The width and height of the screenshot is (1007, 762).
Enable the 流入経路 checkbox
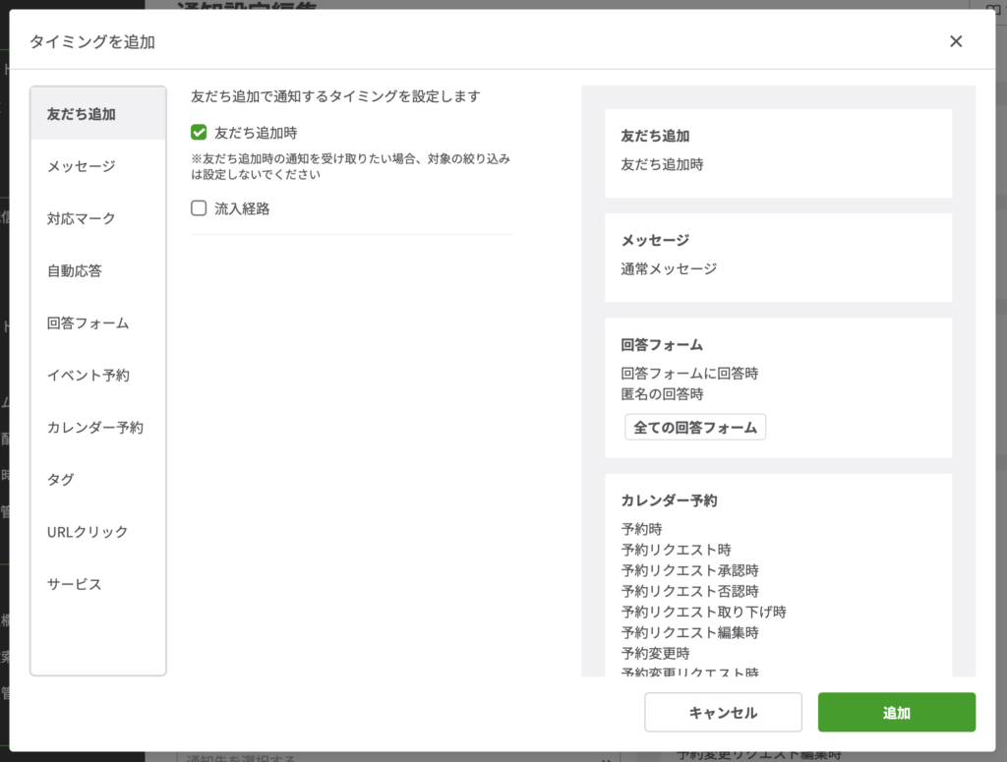coord(200,208)
